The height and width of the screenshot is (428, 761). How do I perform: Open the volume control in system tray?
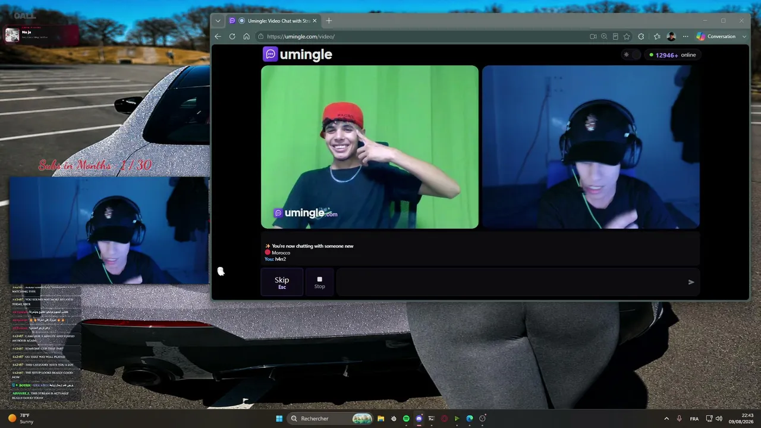pyautogui.click(x=719, y=418)
